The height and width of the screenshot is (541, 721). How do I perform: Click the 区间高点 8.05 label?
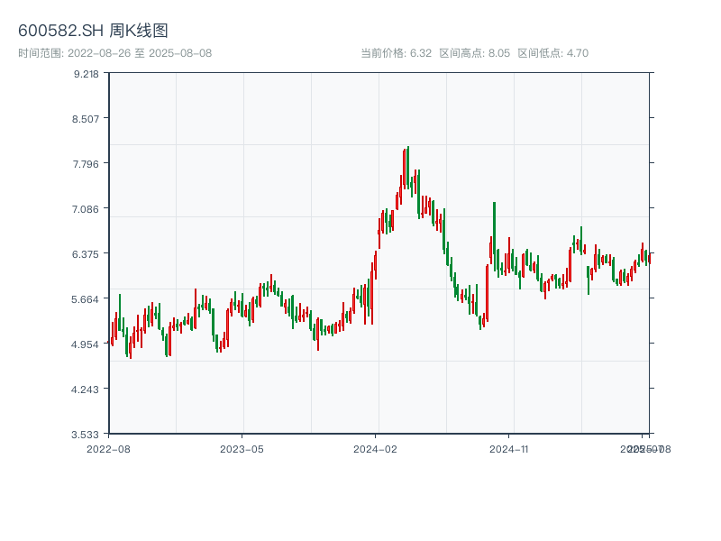pyautogui.click(x=474, y=53)
